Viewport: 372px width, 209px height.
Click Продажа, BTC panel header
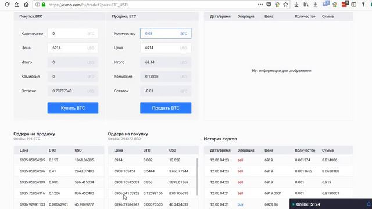click(x=124, y=16)
